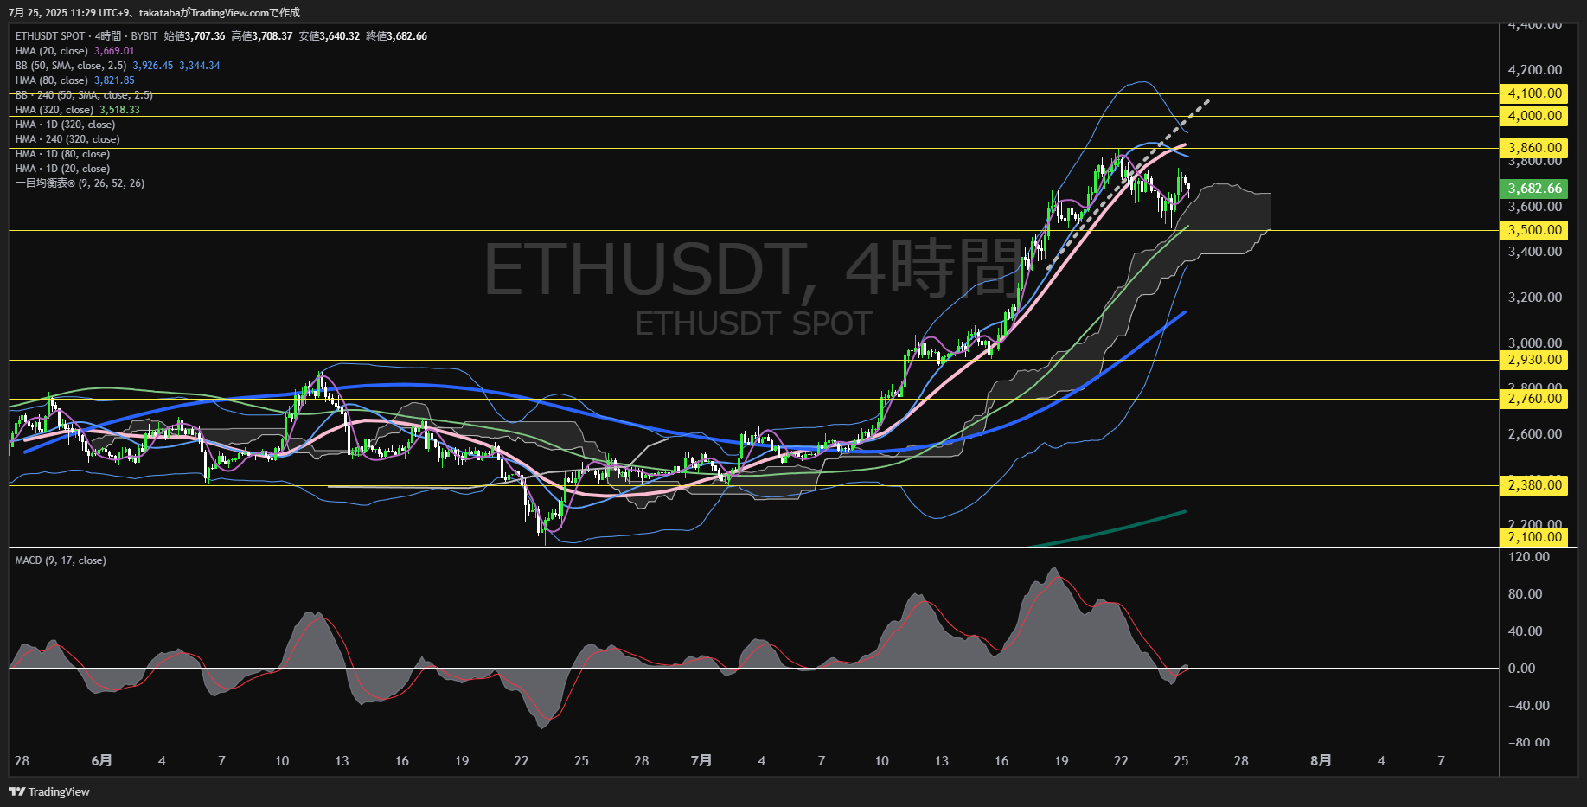Click the chart creation header with takataba and TradingView.com
Image resolution: width=1587 pixels, height=807 pixels.
coord(155,12)
